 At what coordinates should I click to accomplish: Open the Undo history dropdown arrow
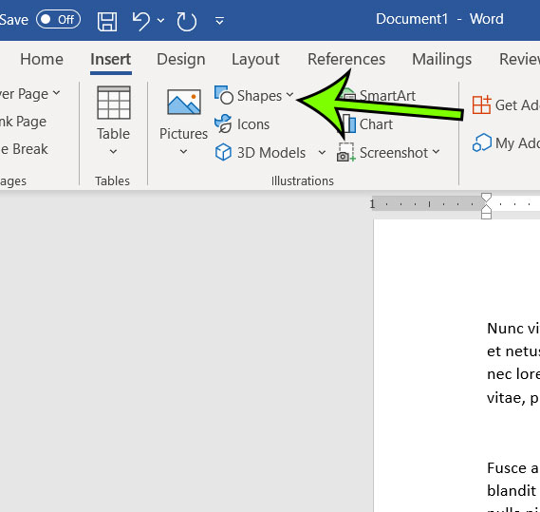coord(160,21)
